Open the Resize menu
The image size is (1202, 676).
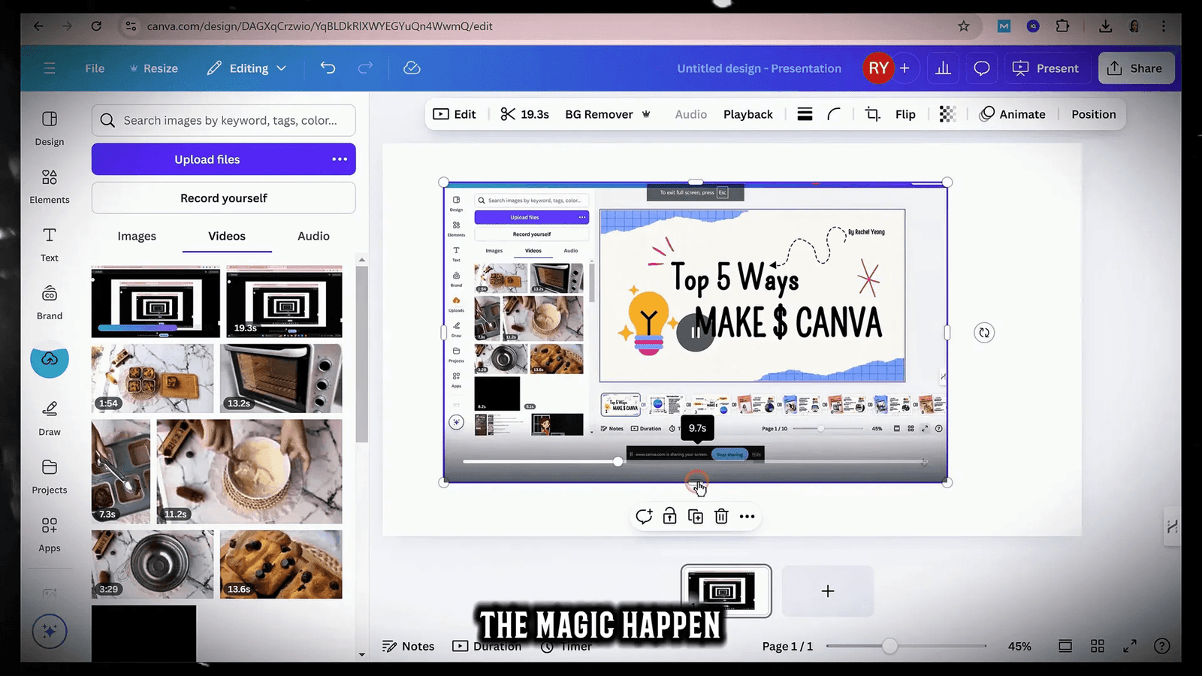(x=153, y=68)
